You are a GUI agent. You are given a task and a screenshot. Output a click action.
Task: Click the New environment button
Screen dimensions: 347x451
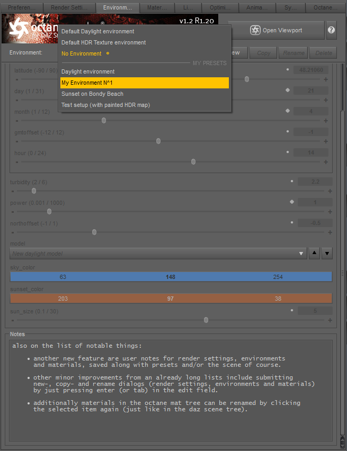(239, 53)
